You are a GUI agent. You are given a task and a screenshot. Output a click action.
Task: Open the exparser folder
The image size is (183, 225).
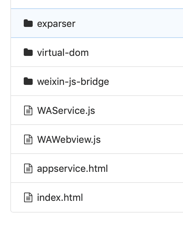(x=56, y=24)
